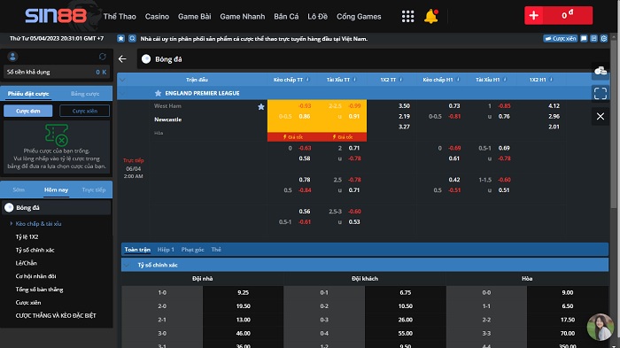Click Cược xiên button in top bar
This screenshot has height=348, width=620.
tap(561, 38)
